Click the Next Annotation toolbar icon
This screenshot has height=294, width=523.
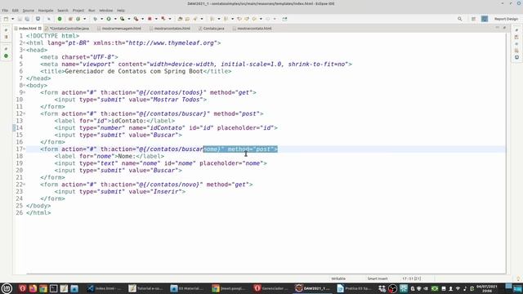tap(212, 19)
